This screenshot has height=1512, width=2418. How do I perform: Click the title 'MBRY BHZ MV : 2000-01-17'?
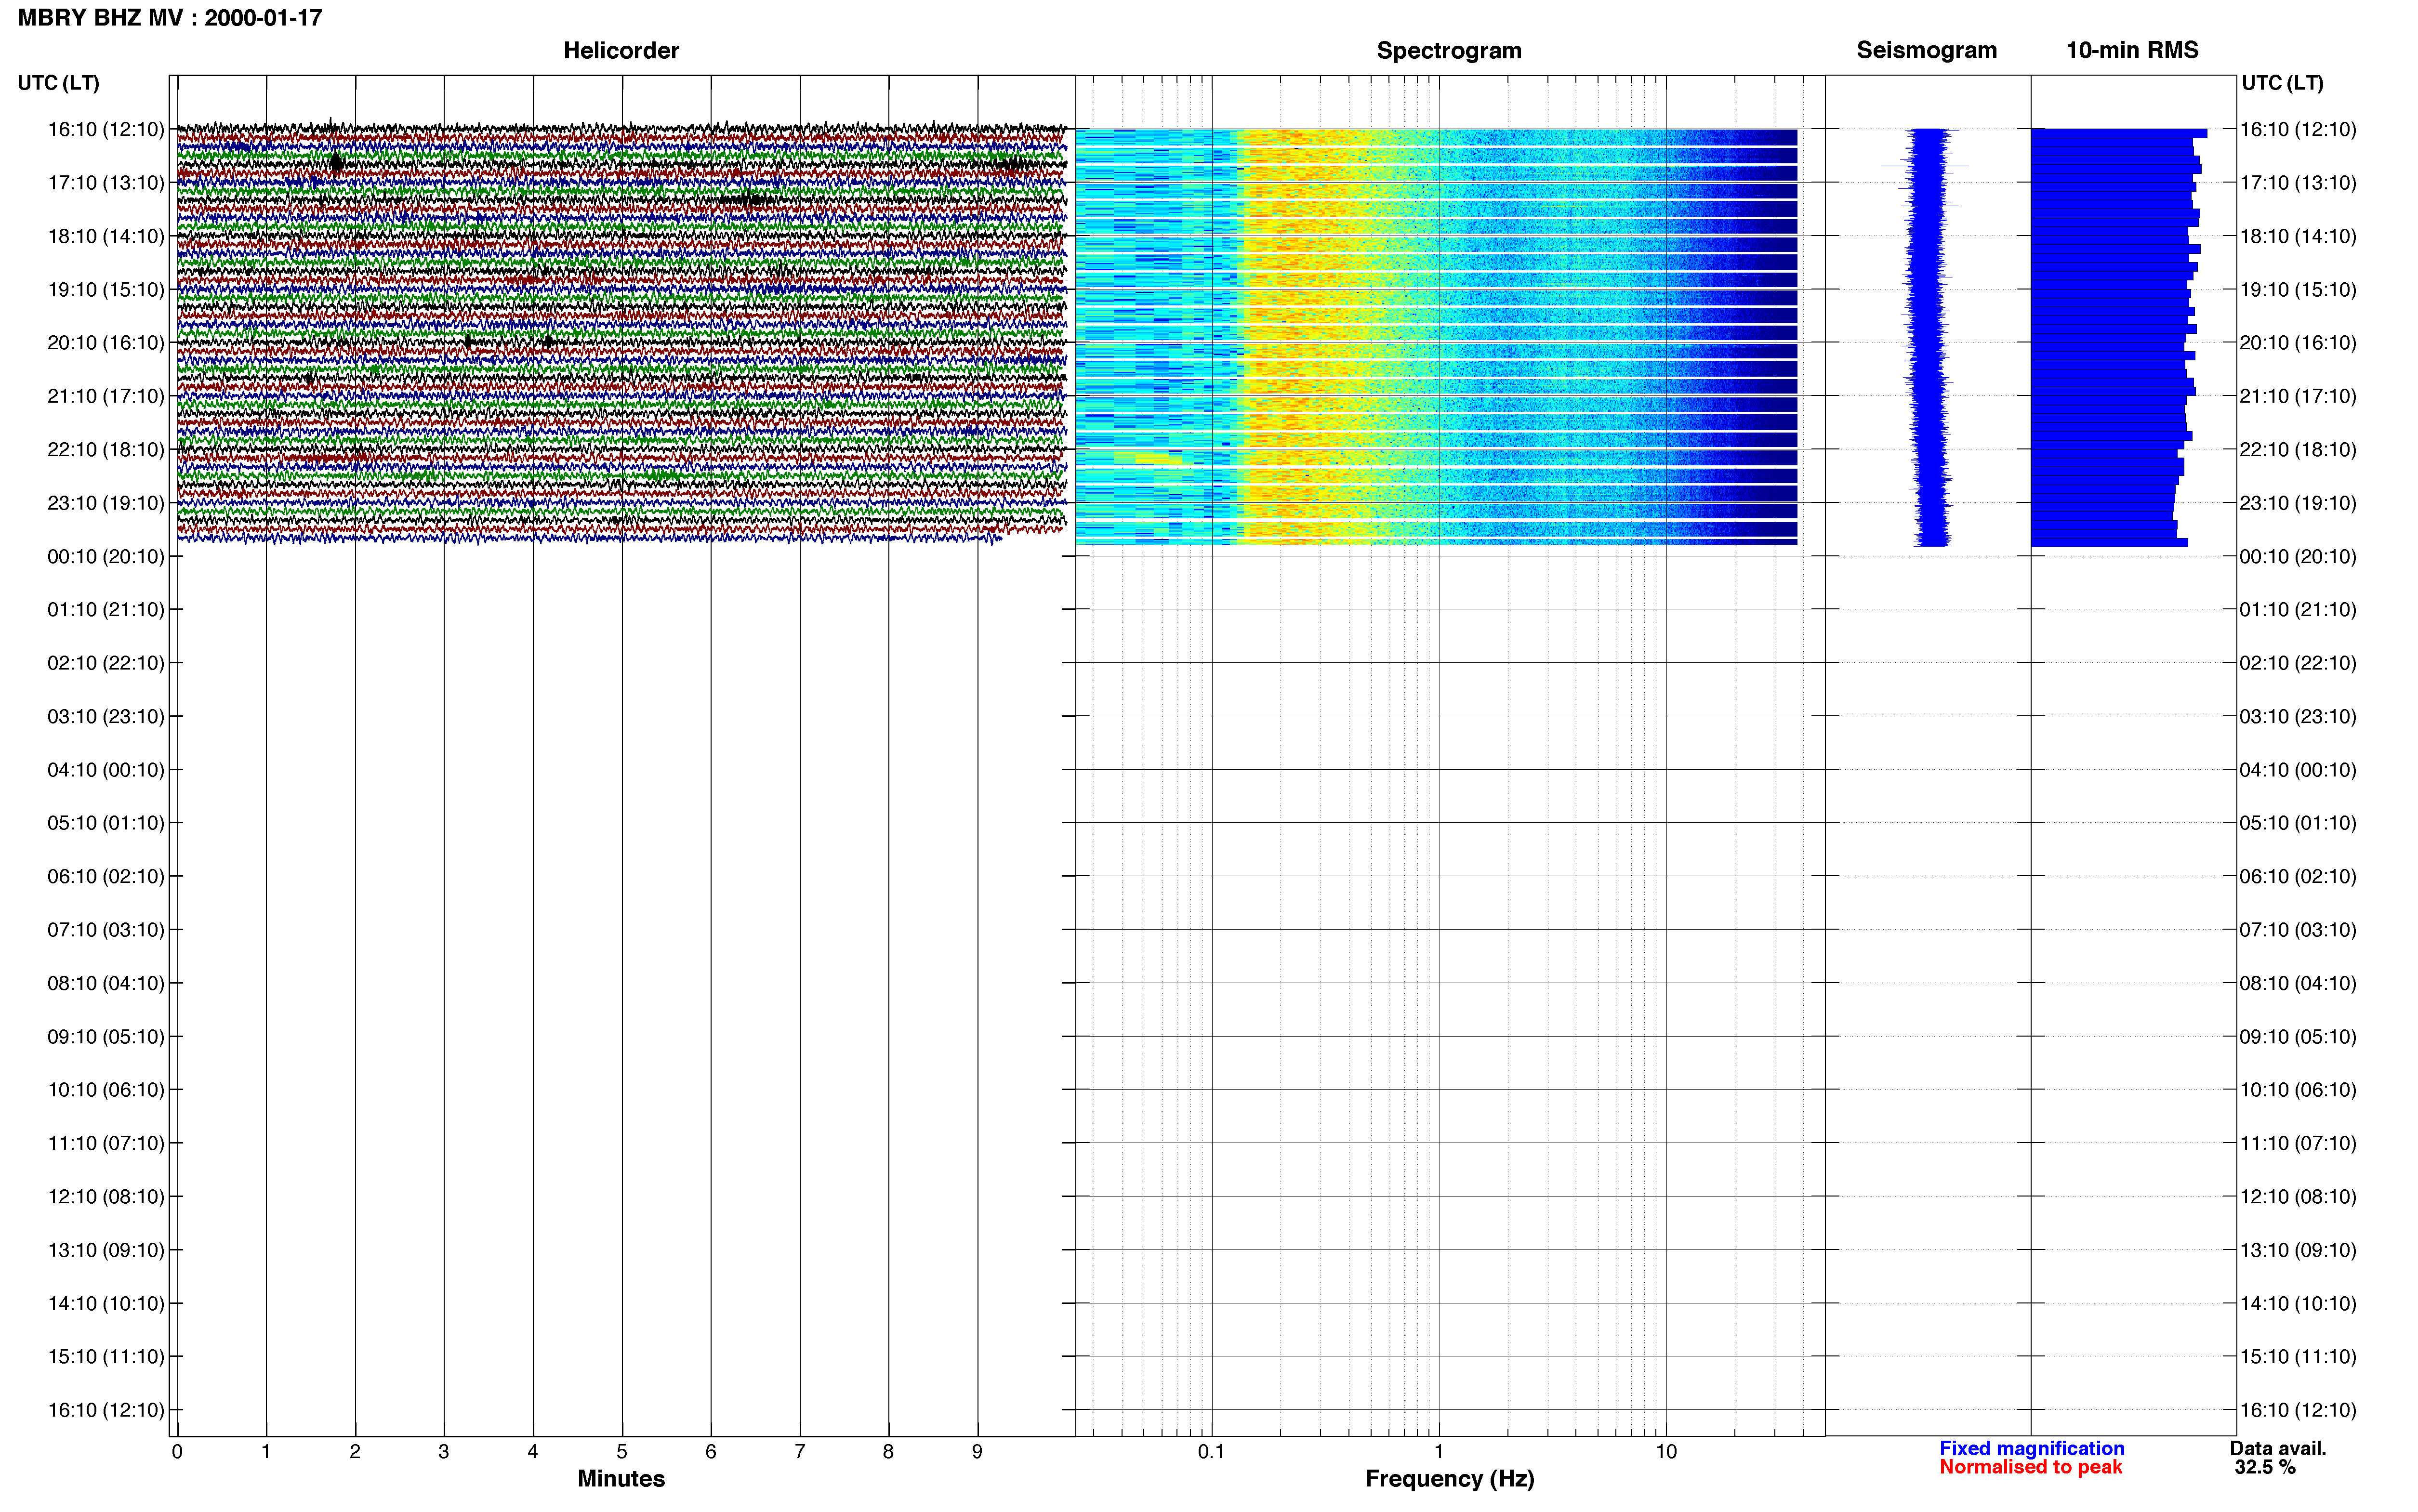(170, 18)
